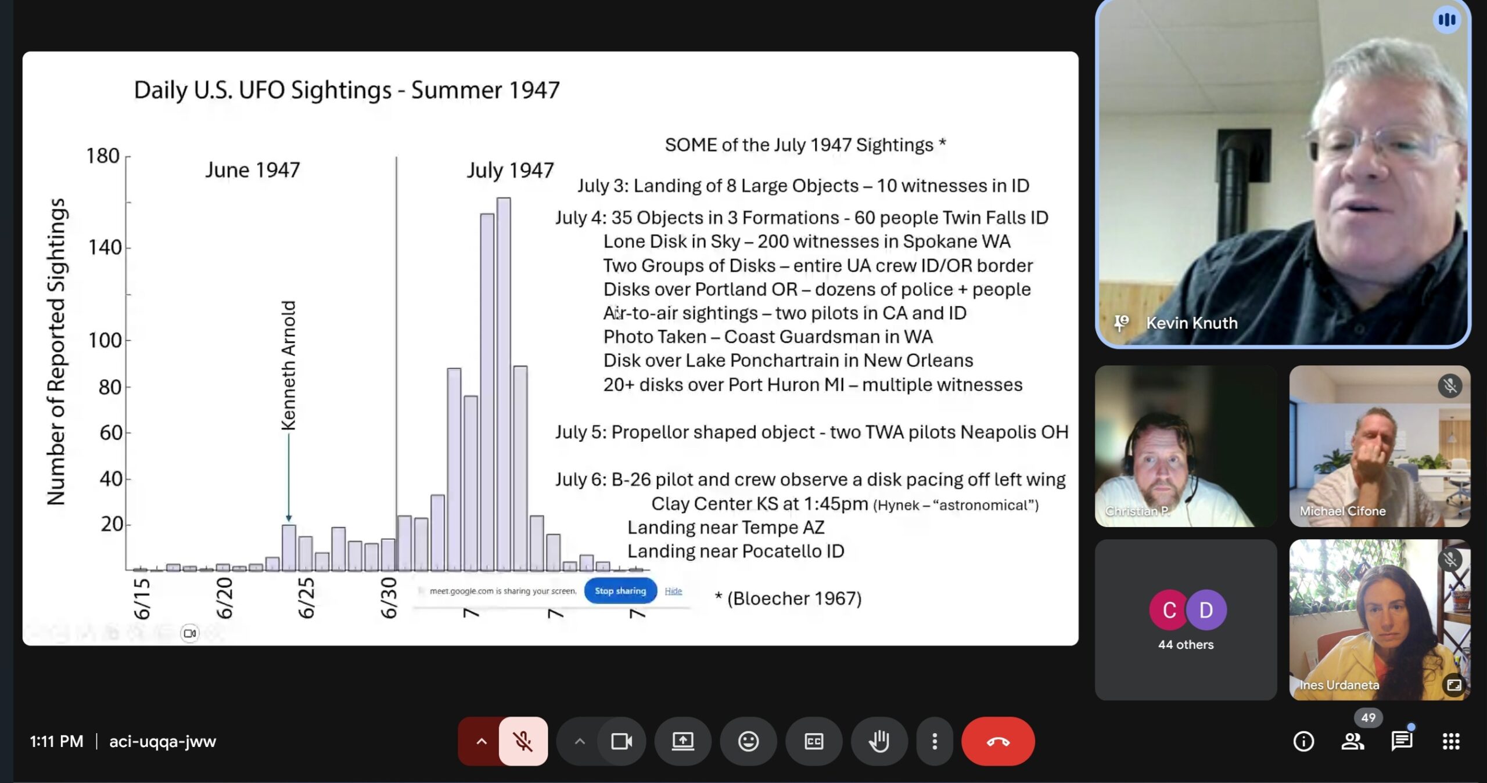Click the Hide link in sharing bar
Viewport: 1487px width, 783px height.
[x=673, y=591]
